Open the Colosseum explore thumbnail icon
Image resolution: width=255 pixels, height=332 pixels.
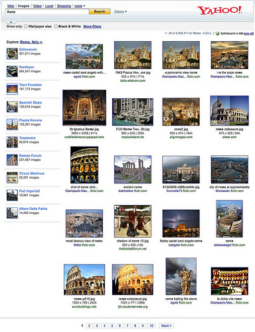[x=12, y=54]
